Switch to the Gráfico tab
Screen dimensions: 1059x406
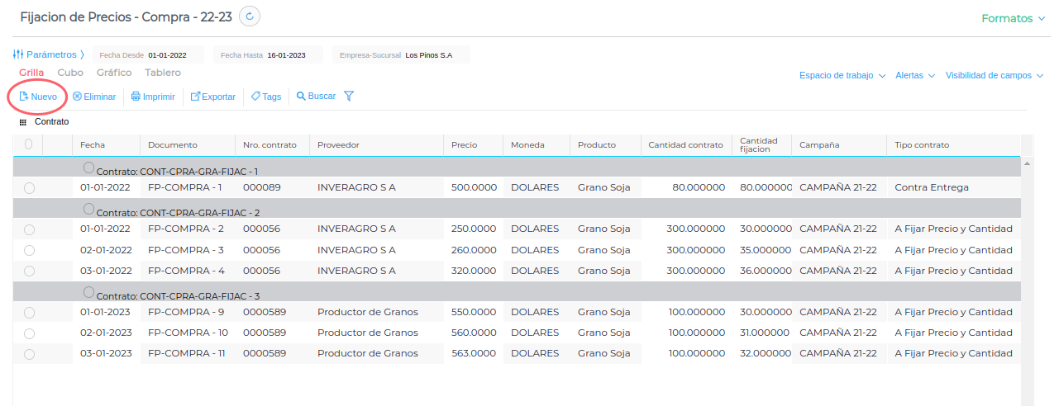pyautogui.click(x=114, y=73)
